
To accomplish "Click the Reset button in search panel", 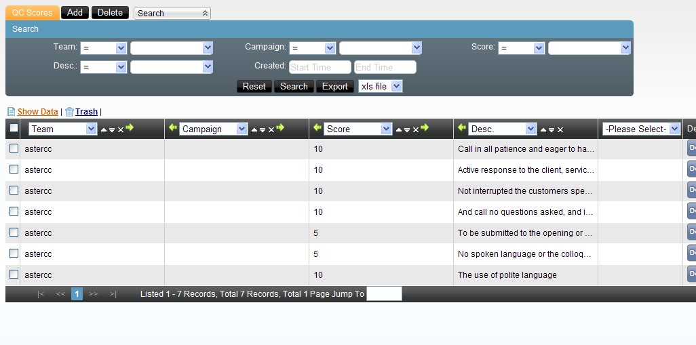I will [254, 87].
